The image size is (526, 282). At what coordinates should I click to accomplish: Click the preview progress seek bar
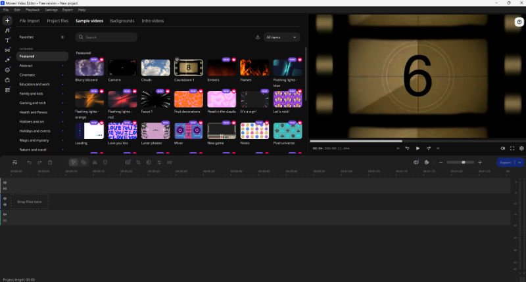[418, 141]
